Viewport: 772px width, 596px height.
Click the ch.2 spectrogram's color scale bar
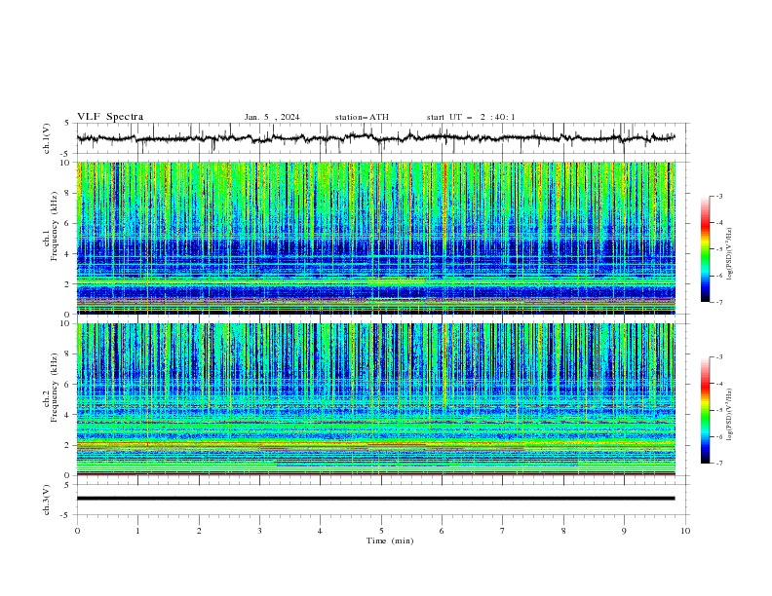point(705,410)
